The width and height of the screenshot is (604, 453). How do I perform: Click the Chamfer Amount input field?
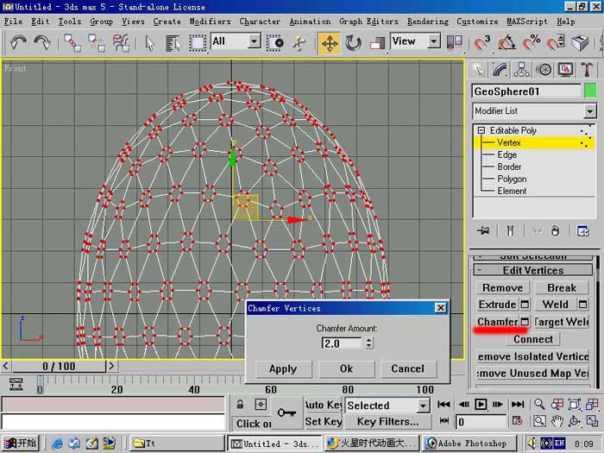pos(342,343)
